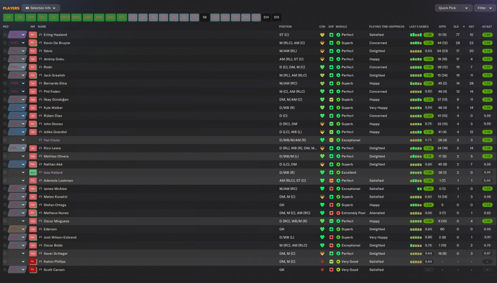Open the Selection Info dropdown
497x283 pixels.
tap(41, 8)
